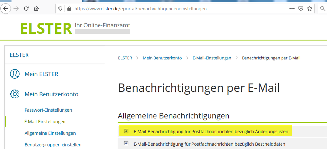Click the ELSTER logo
Viewport: 327px width, 149px height.
click(x=46, y=28)
